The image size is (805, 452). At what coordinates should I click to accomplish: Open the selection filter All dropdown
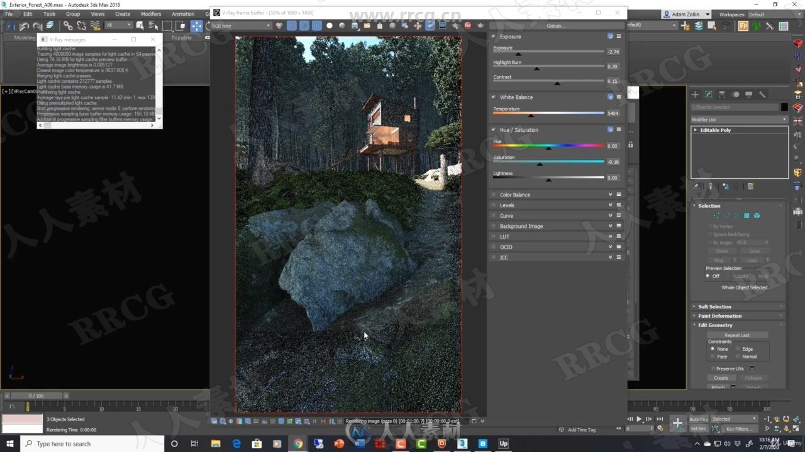click(118, 26)
